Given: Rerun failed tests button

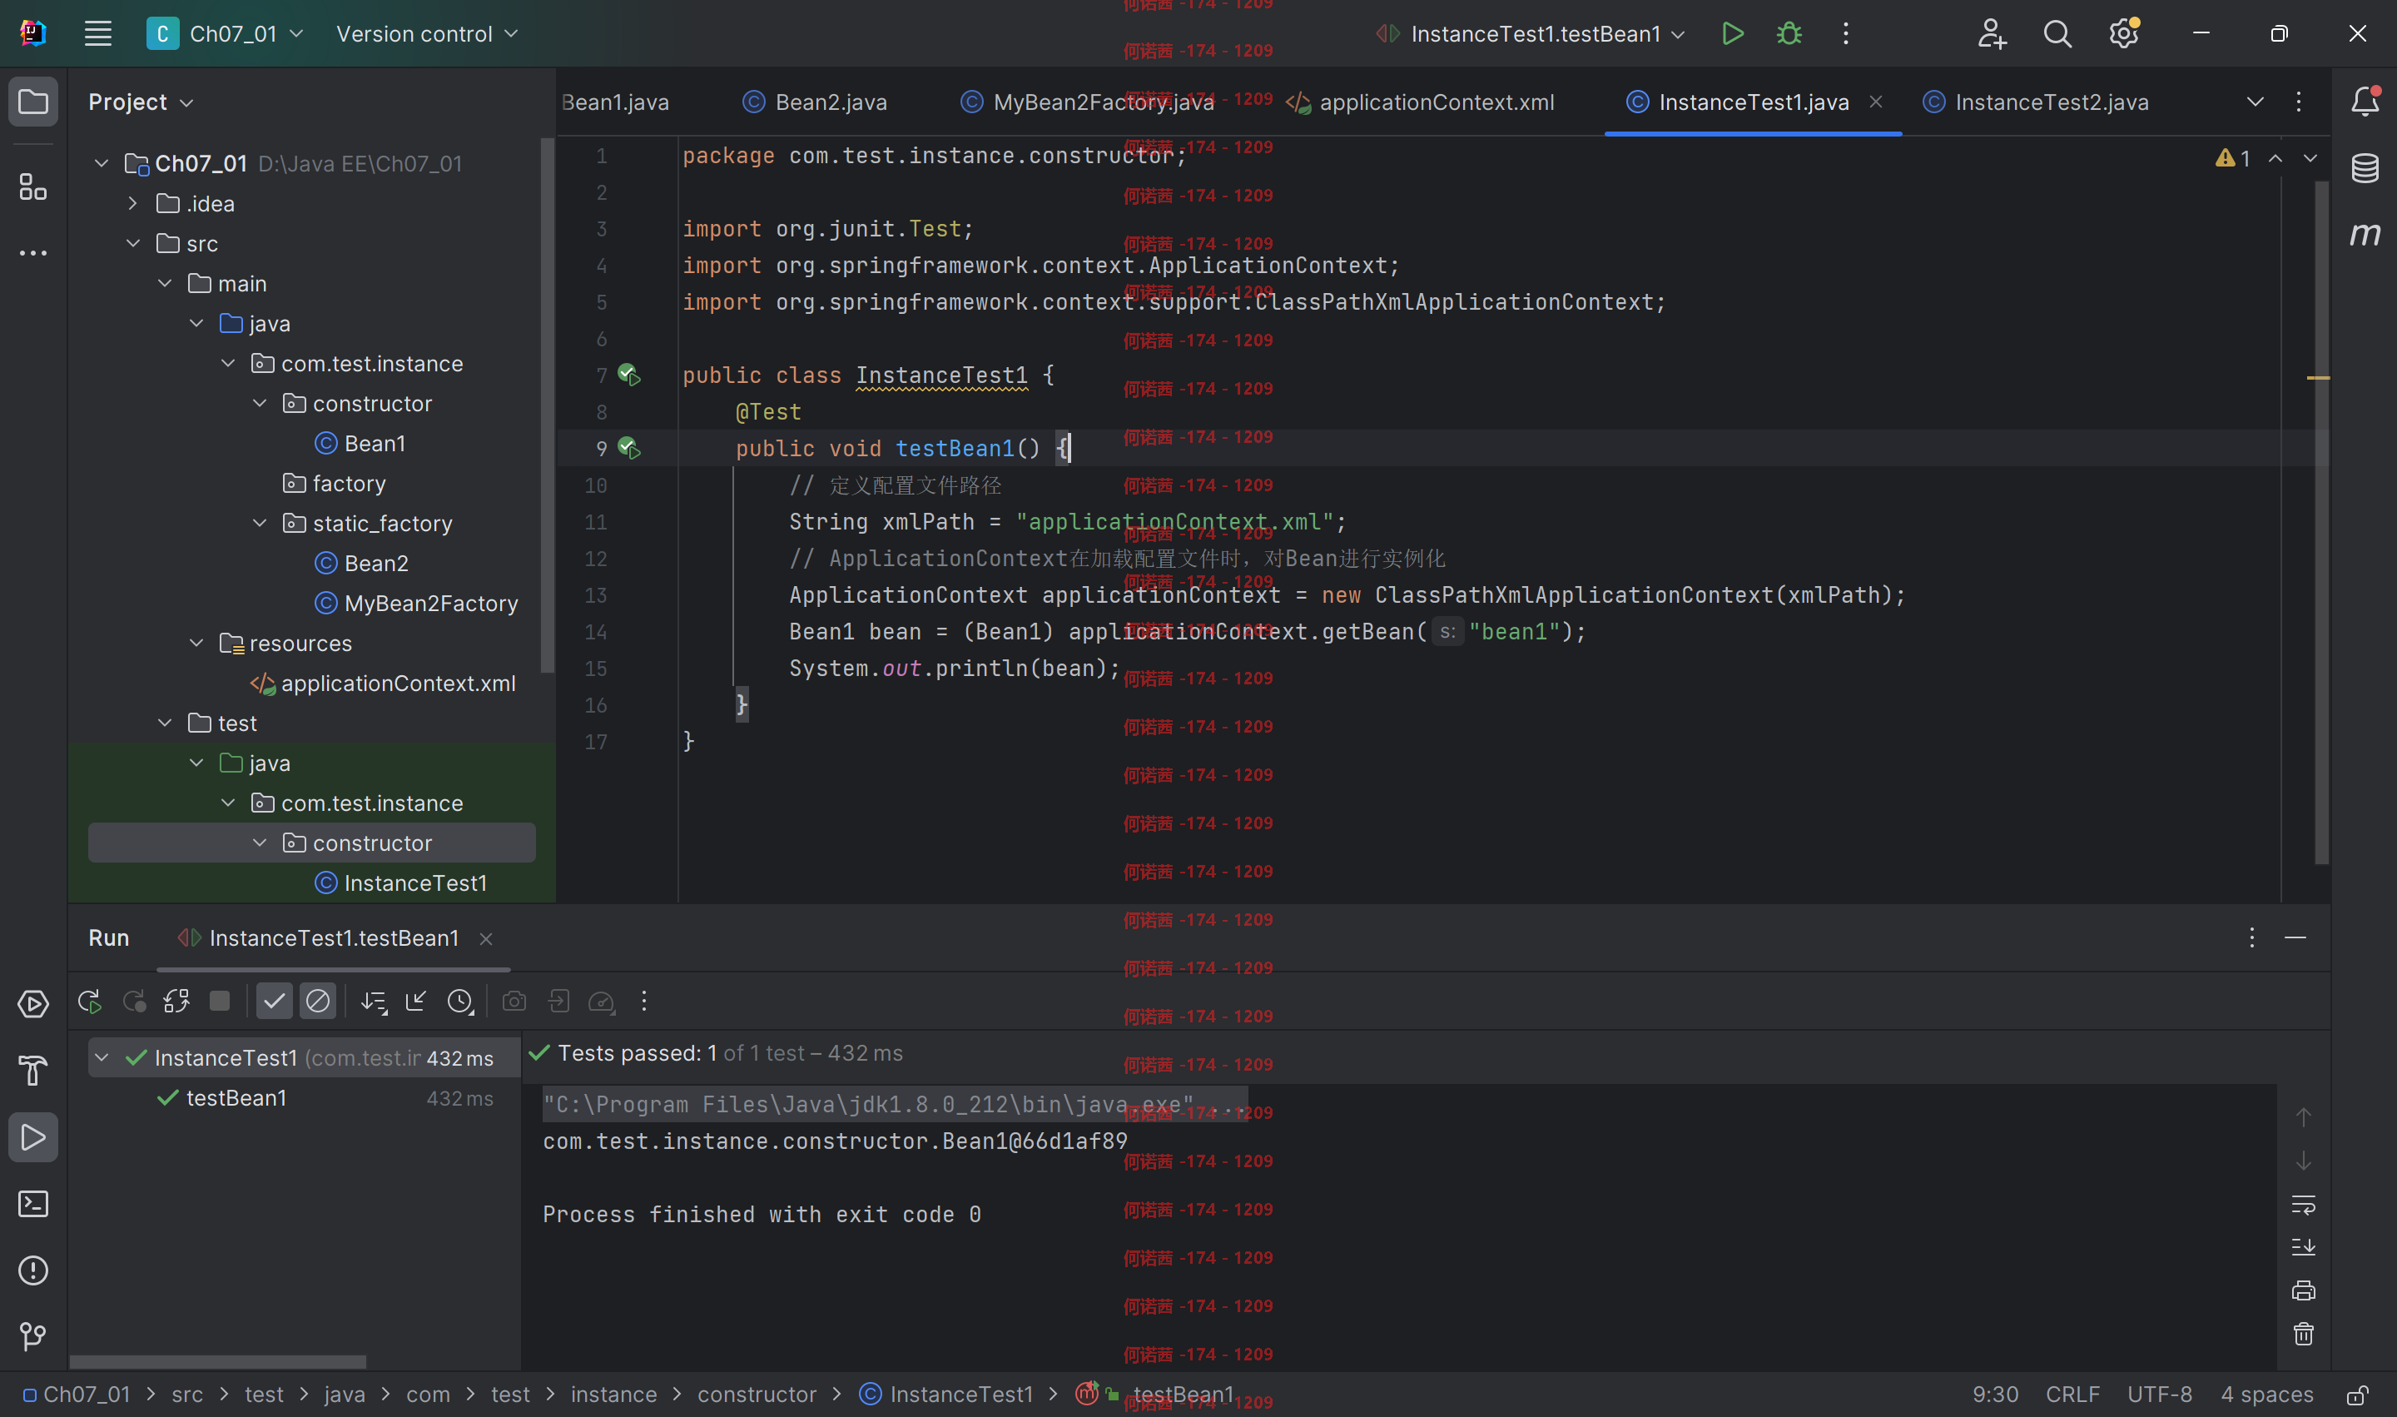Looking at the screenshot, I should (134, 1001).
